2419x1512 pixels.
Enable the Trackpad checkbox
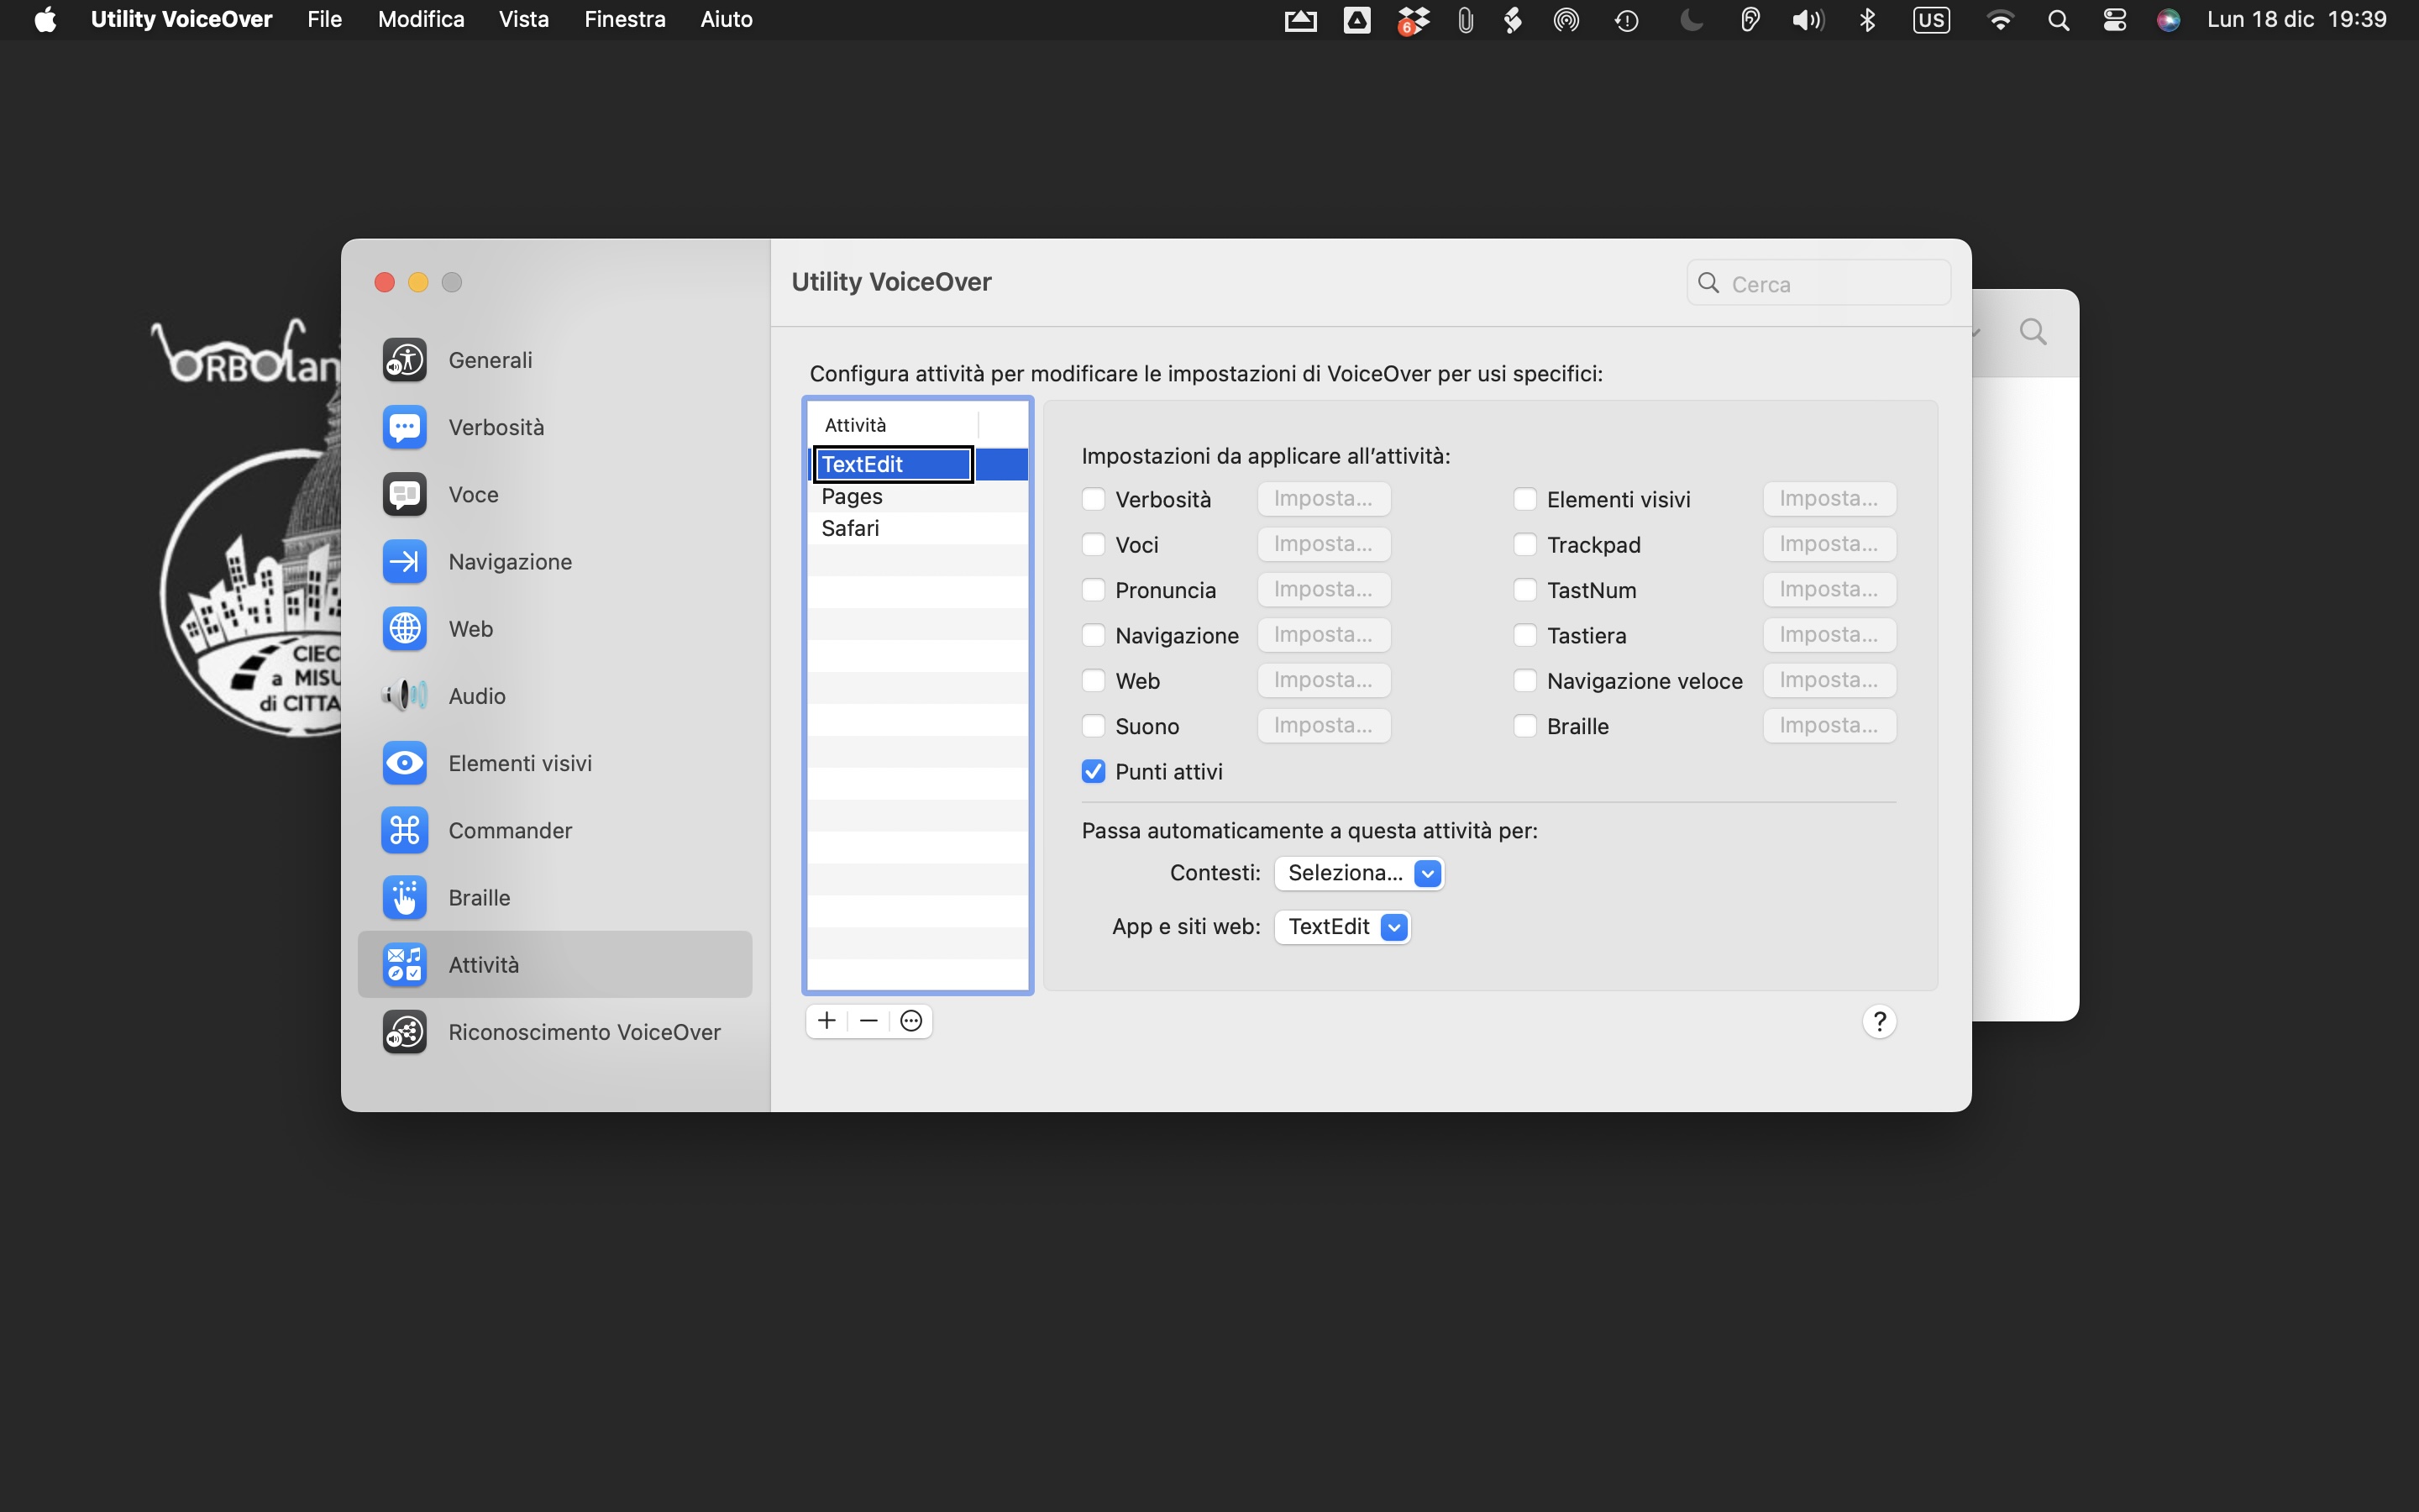(x=1524, y=544)
